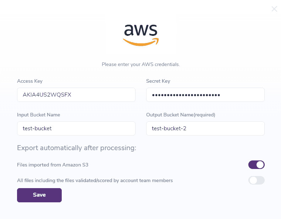Focus the Access Key input field

tap(76, 95)
